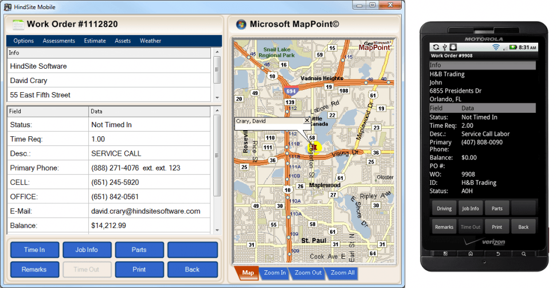Image resolution: width=556 pixels, height=288 pixels.
Task: Click the disabled desktop Time Out button
Action: pyautogui.click(x=87, y=270)
